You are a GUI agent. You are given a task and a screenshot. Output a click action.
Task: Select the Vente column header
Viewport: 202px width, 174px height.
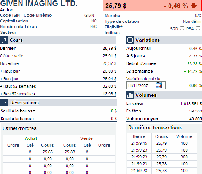point(87,138)
